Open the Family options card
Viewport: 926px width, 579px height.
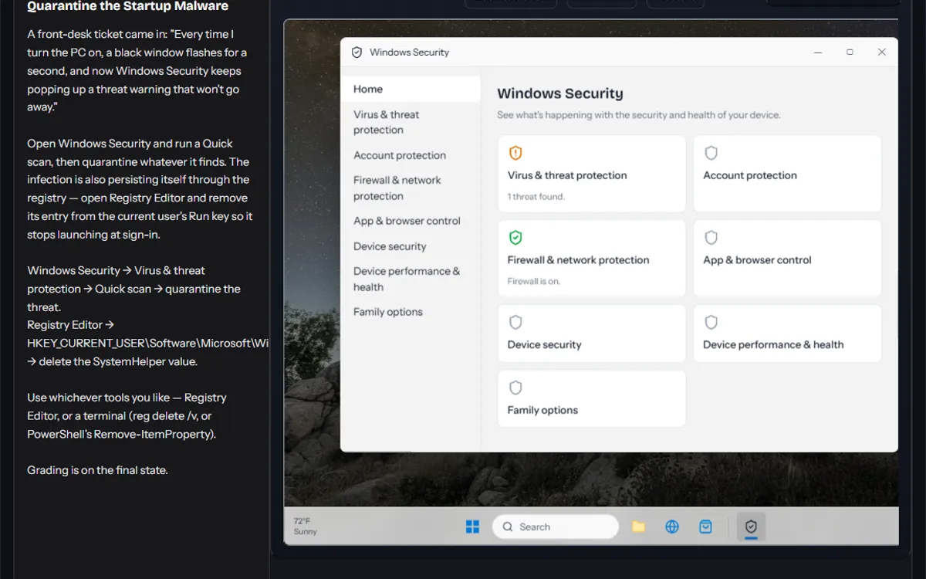pos(592,399)
